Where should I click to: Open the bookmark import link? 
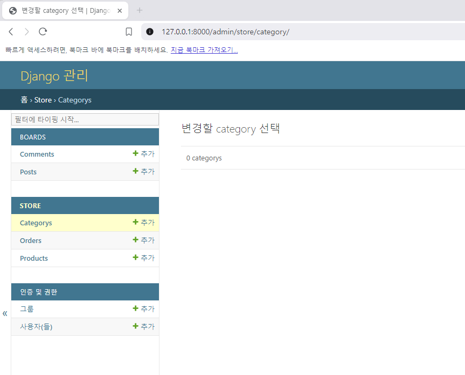tap(205, 50)
